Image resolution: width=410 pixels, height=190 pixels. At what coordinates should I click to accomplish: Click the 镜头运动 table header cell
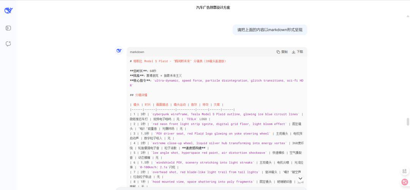click(180, 104)
